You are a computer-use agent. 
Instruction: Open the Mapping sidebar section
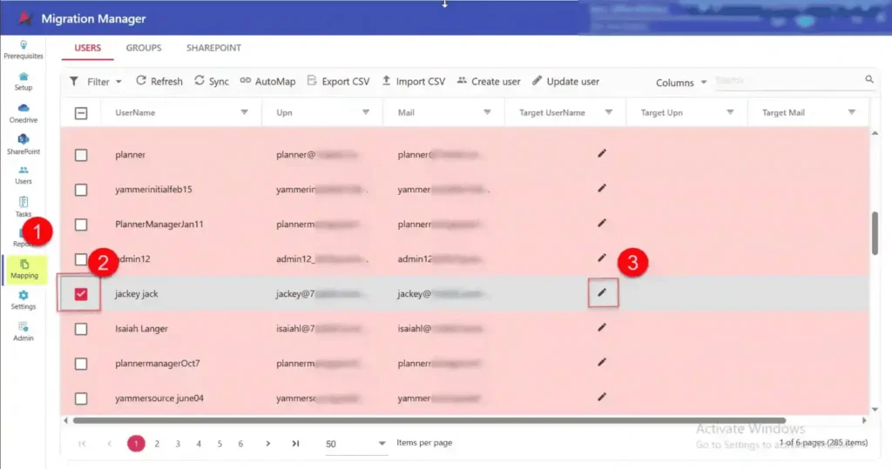[24, 270]
